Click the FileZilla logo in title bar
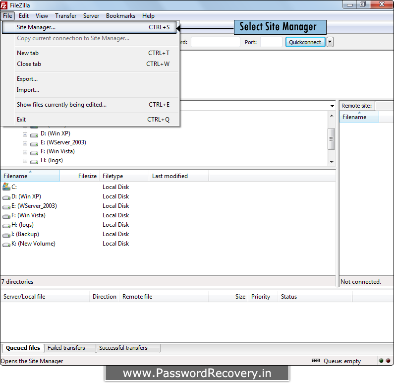The height and width of the screenshot is (383, 394). [x=4, y=5]
